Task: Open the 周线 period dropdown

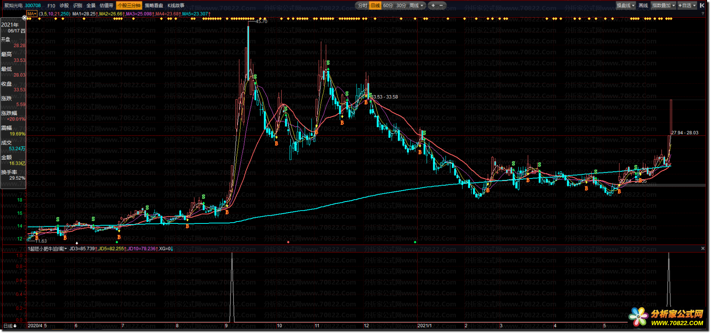Action: coord(416,5)
